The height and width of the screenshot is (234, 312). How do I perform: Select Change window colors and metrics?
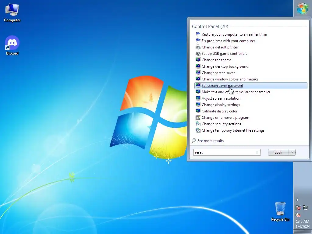pyautogui.click(x=230, y=79)
